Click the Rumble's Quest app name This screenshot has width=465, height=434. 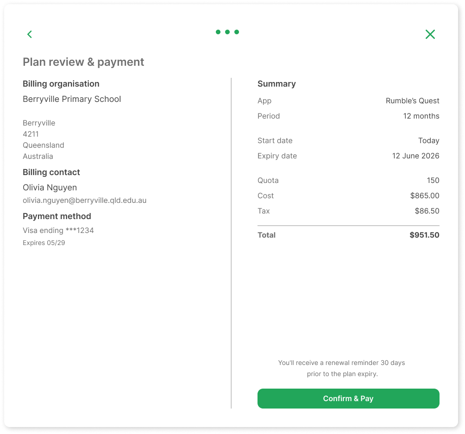[412, 101]
